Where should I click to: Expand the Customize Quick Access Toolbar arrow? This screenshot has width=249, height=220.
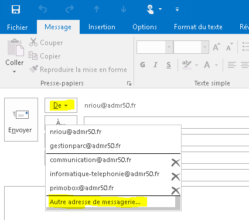point(177,9)
